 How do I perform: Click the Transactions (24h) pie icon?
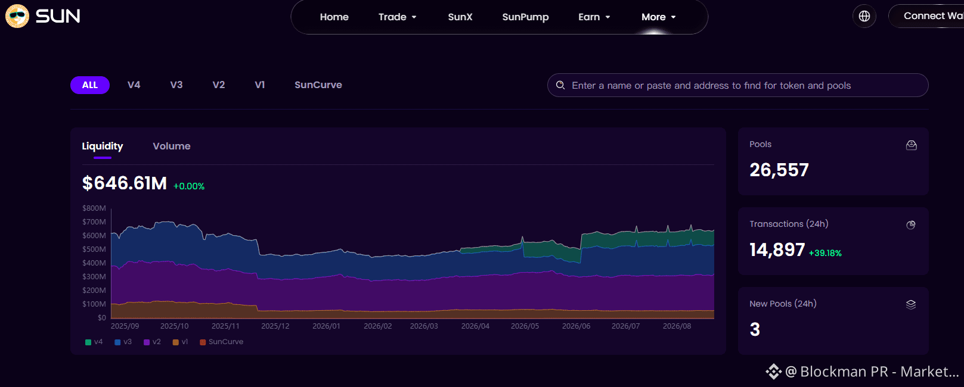[x=911, y=224]
